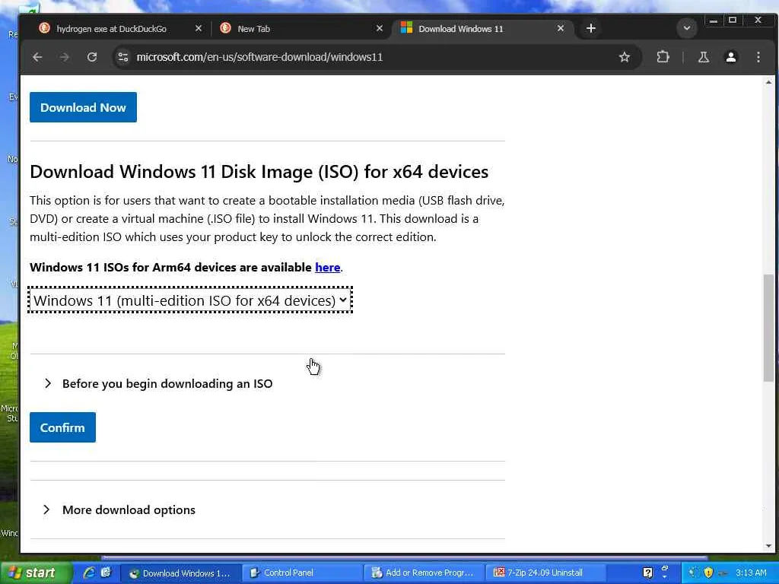Switch to 7-Zip 24.09 Uninstall taskbar window
This screenshot has width=779, height=584.
tap(545, 573)
